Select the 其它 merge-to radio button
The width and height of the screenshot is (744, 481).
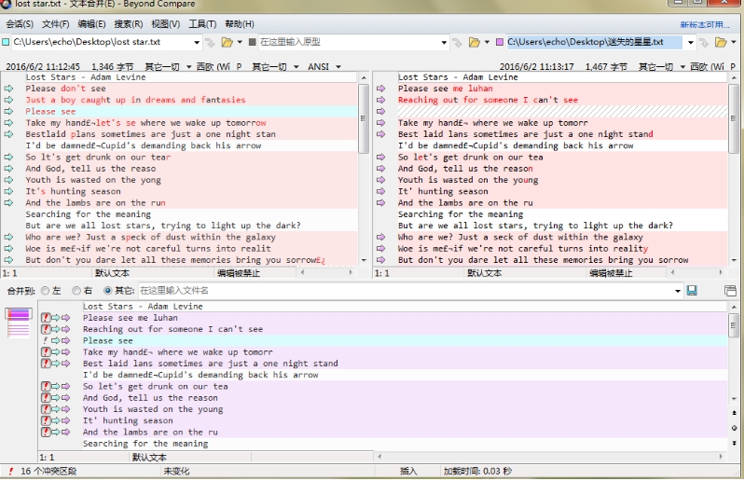point(108,291)
